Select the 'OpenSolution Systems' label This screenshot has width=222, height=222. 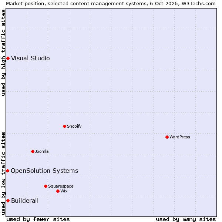point(44,171)
